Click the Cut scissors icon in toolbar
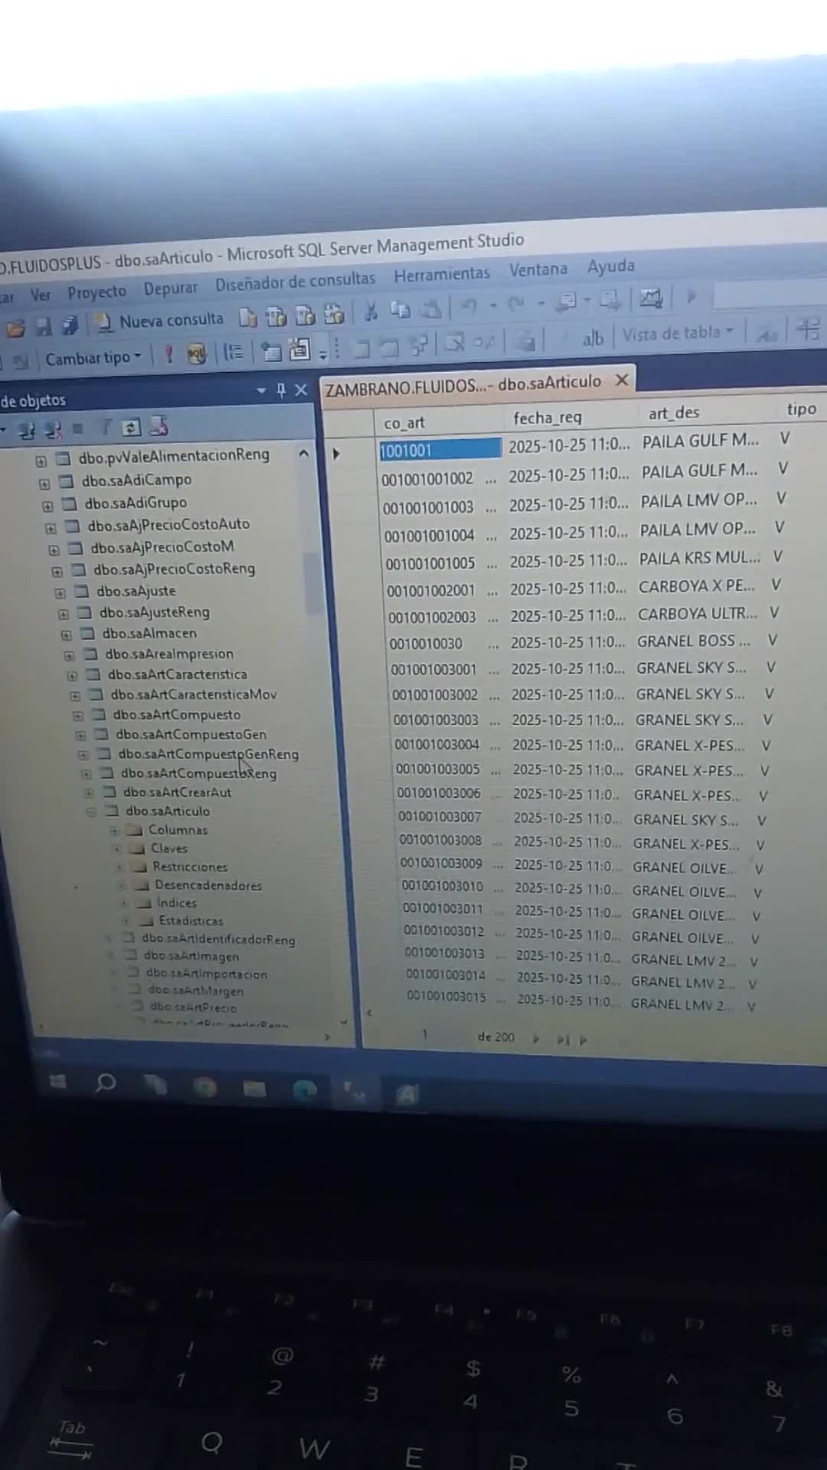This screenshot has width=827, height=1470. 370,311
